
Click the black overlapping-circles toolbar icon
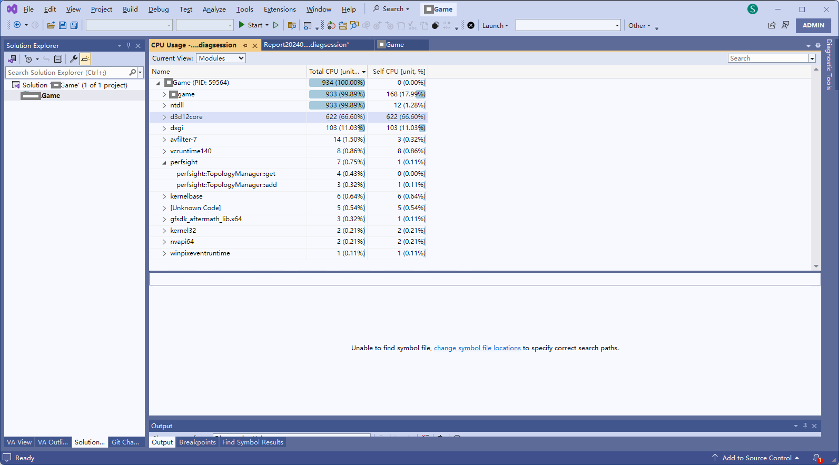[436, 25]
